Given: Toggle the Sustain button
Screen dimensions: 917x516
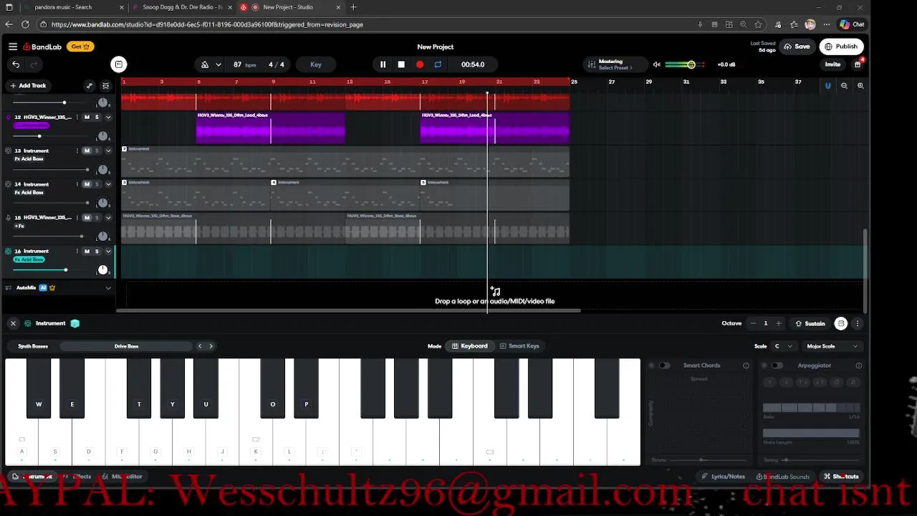Looking at the screenshot, I should (810, 323).
